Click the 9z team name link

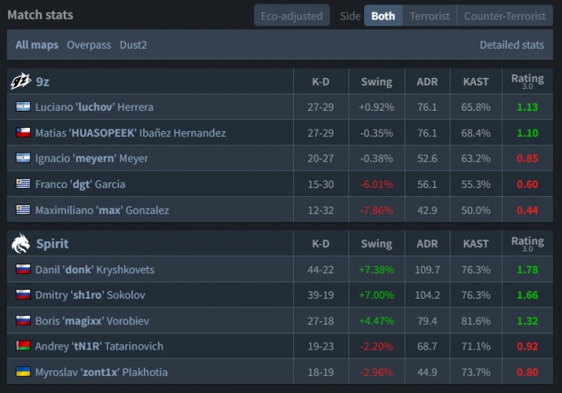tap(43, 82)
